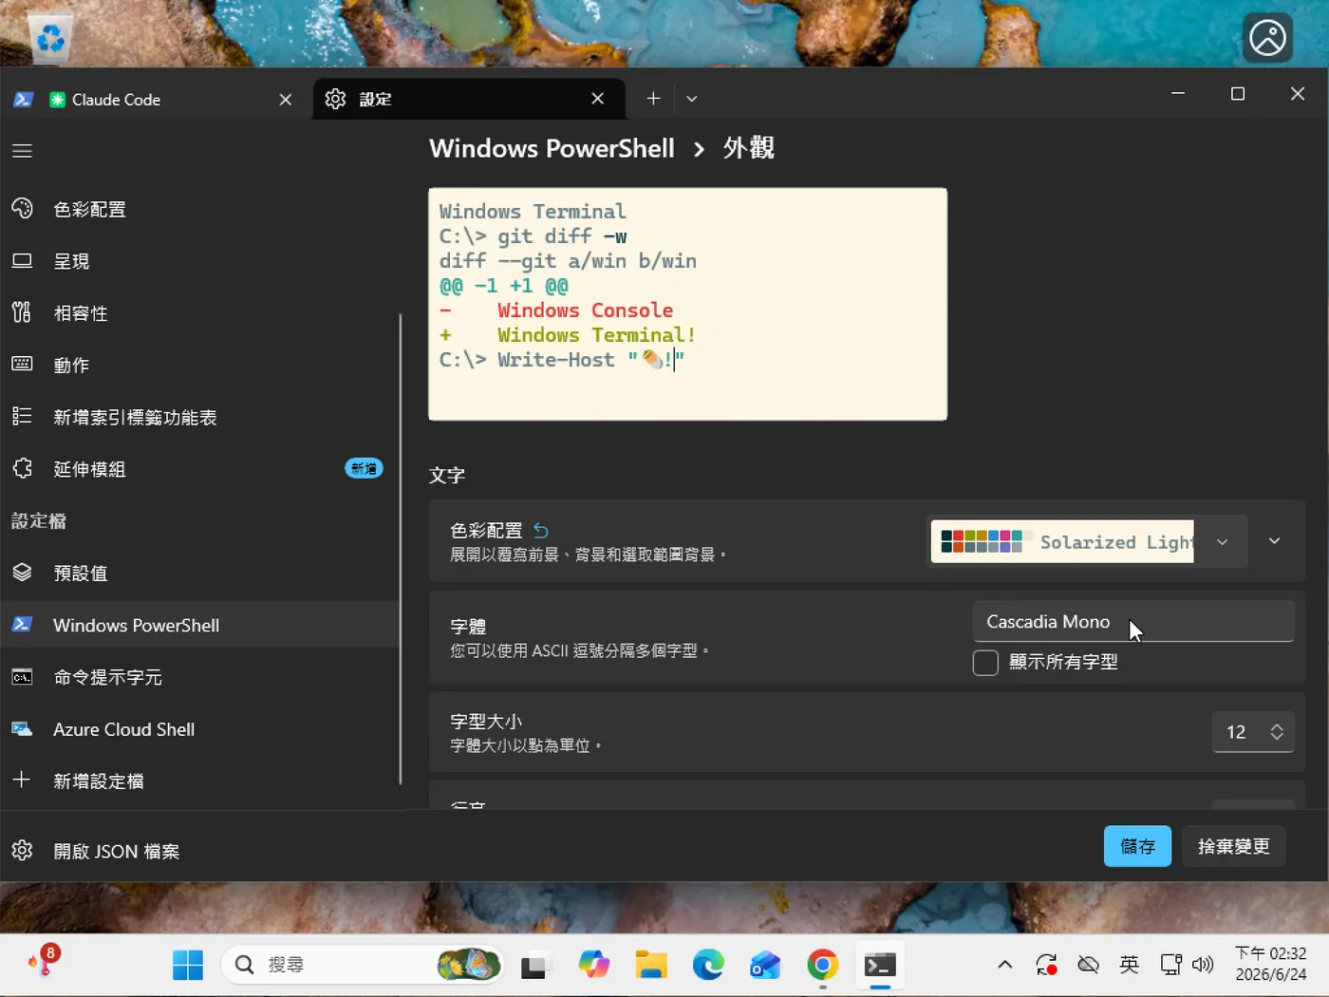The width and height of the screenshot is (1329, 997).
Task: Enable the 顯示所有字型 checkbox
Action: 985,662
